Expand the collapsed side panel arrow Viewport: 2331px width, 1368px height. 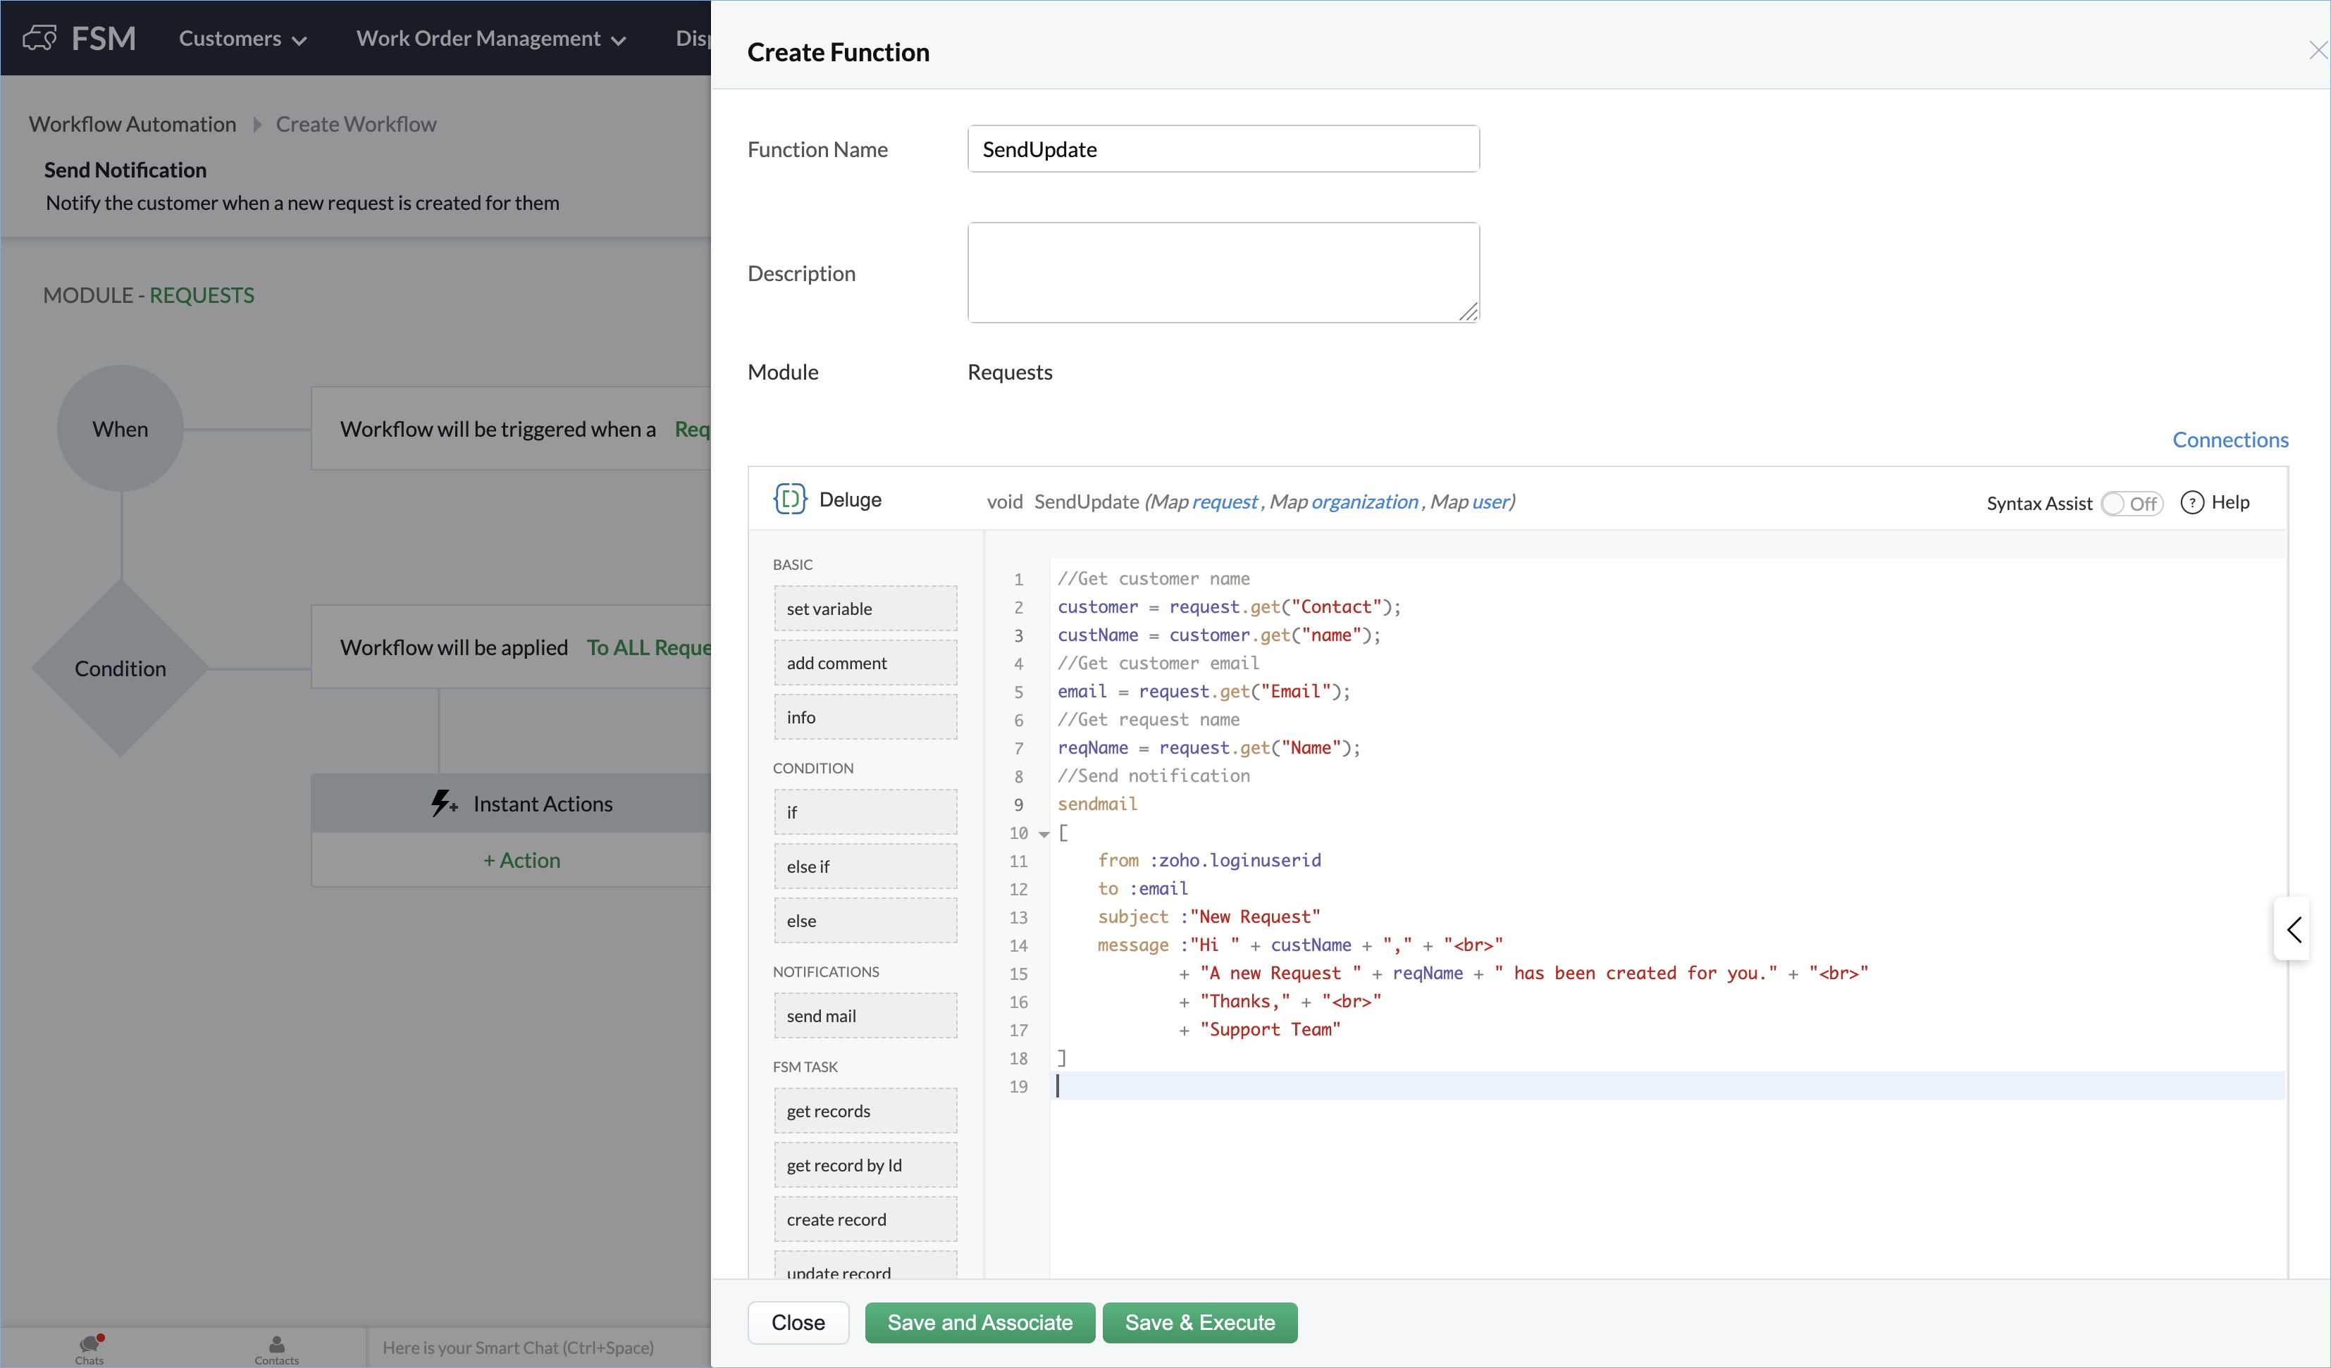pos(2293,928)
